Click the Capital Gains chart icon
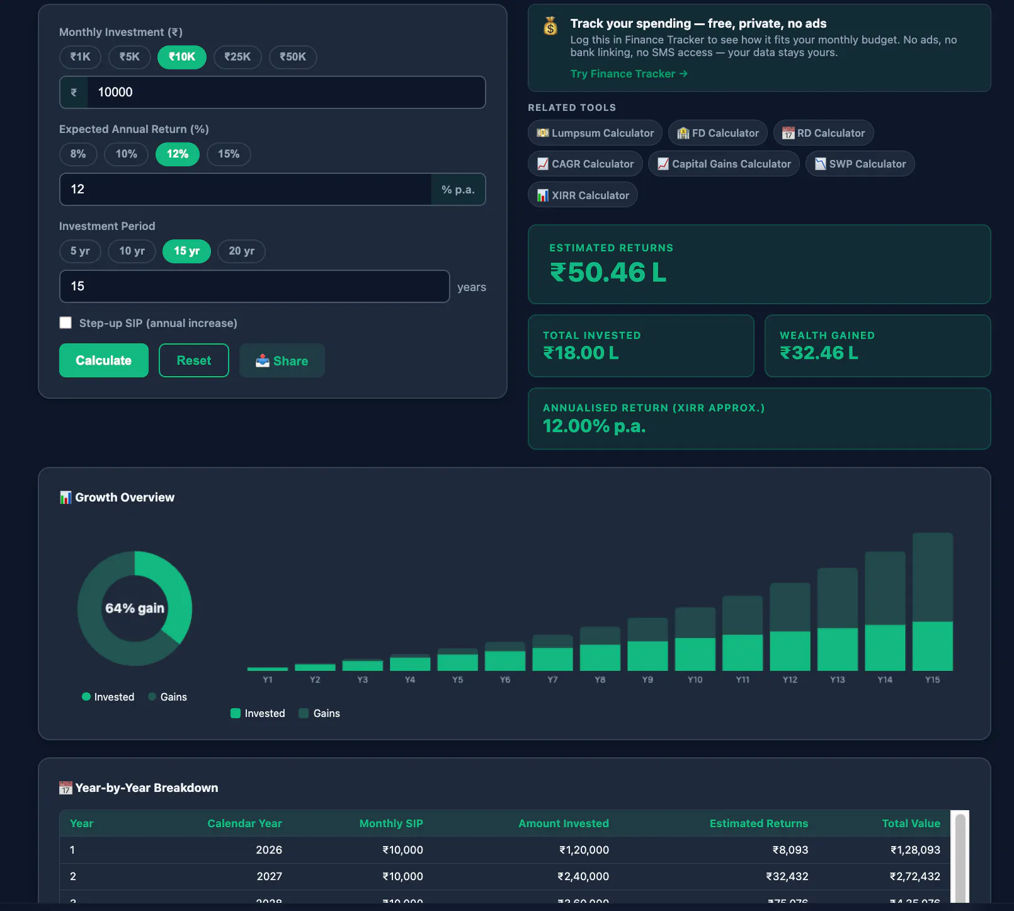 tap(663, 164)
